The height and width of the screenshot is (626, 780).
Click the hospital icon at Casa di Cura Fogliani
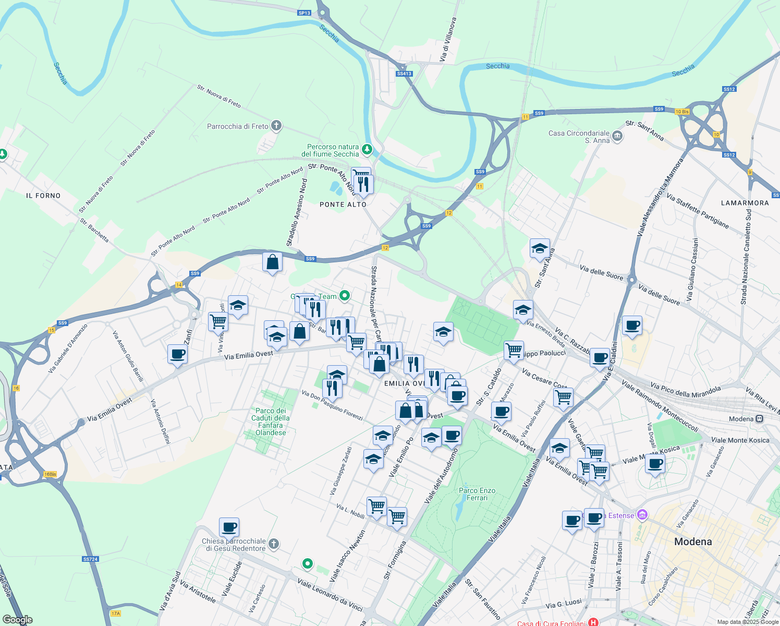592,622
